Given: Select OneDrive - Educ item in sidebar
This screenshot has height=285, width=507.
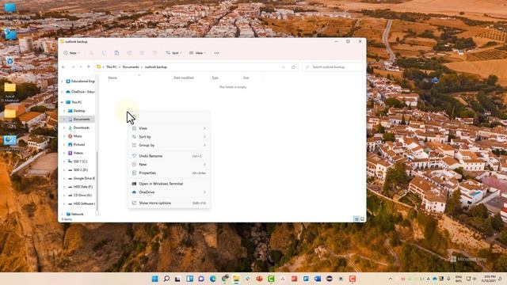Looking at the screenshot, I should 80,92.
